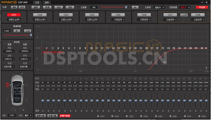The height and width of the screenshot is (120, 211).
Task: Tick the CH4 checkbox at bottom
Action: (x=142, y=116)
